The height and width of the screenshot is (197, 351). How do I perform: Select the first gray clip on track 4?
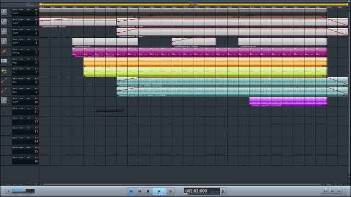(x=105, y=43)
